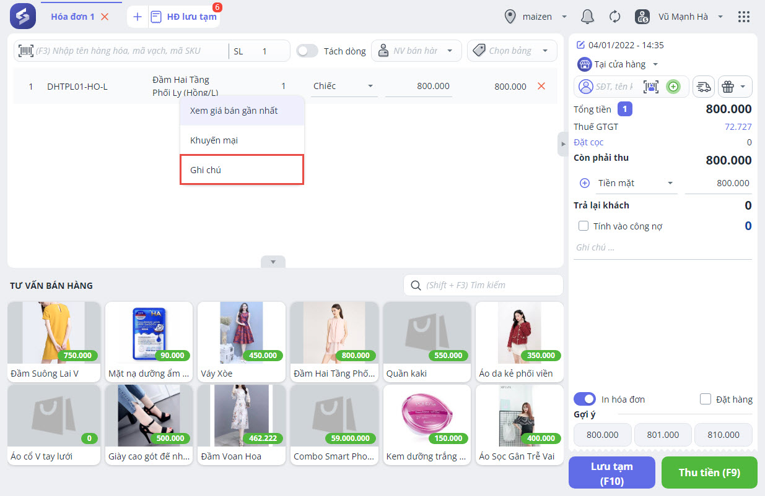Choose suggested amount 810.000
Viewport: 765px width, 496px height.
click(723, 435)
